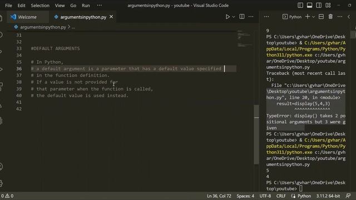The image size is (356, 200).
Task: Select the Python terminal label
Action: pyautogui.click(x=295, y=17)
